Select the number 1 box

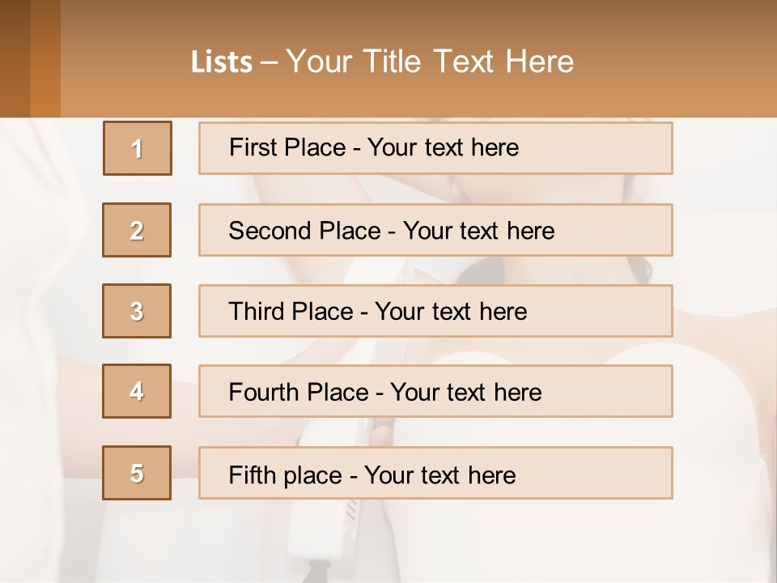pos(138,148)
